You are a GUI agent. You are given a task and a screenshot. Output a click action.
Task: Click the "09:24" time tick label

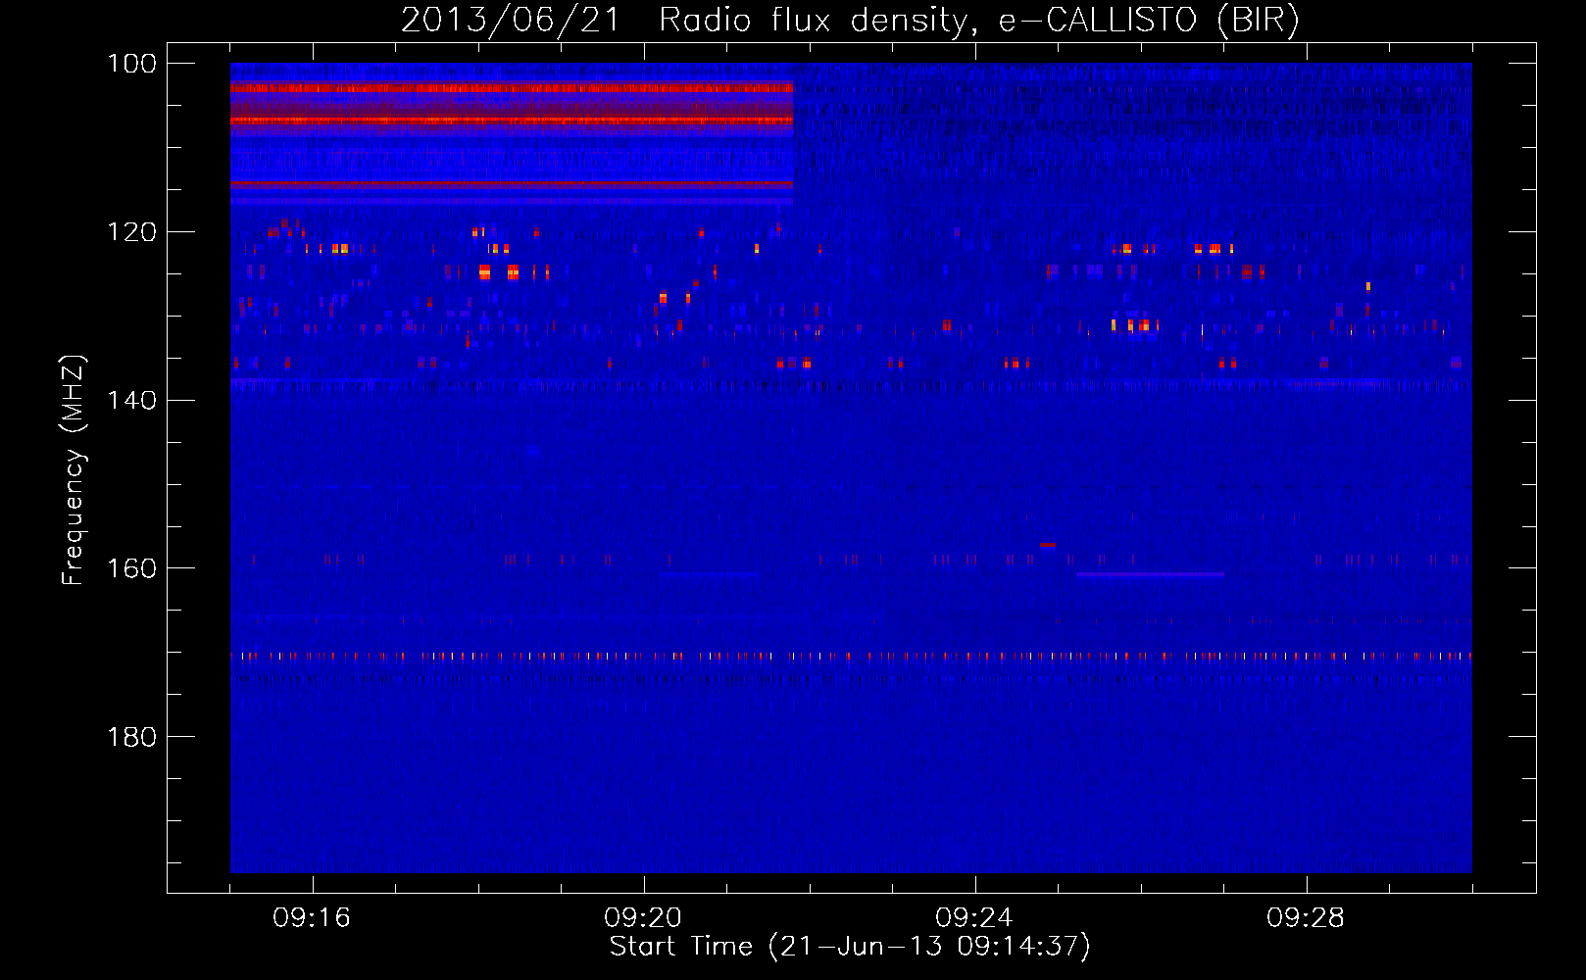(974, 918)
